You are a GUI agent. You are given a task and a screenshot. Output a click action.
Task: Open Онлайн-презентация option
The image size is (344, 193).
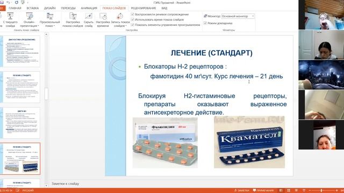tap(30, 20)
